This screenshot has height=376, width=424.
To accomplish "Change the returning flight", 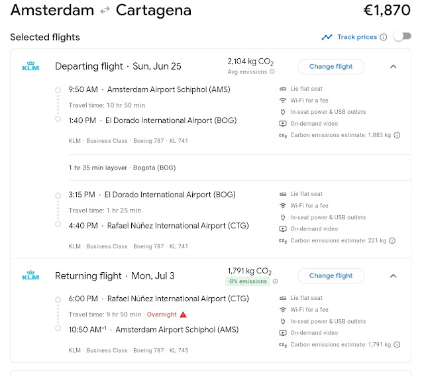I will pyautogui.click(x=331, y=275).
